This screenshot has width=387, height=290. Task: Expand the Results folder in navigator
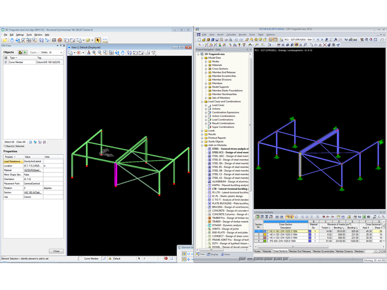[202, 134]
